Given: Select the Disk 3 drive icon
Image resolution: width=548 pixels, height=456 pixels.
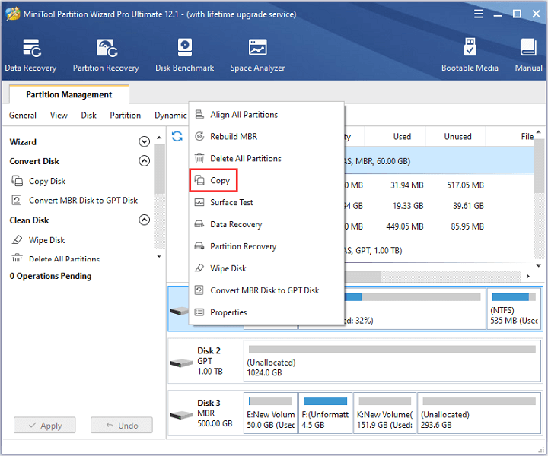Looking at the screenshot, I should [181, 415].
